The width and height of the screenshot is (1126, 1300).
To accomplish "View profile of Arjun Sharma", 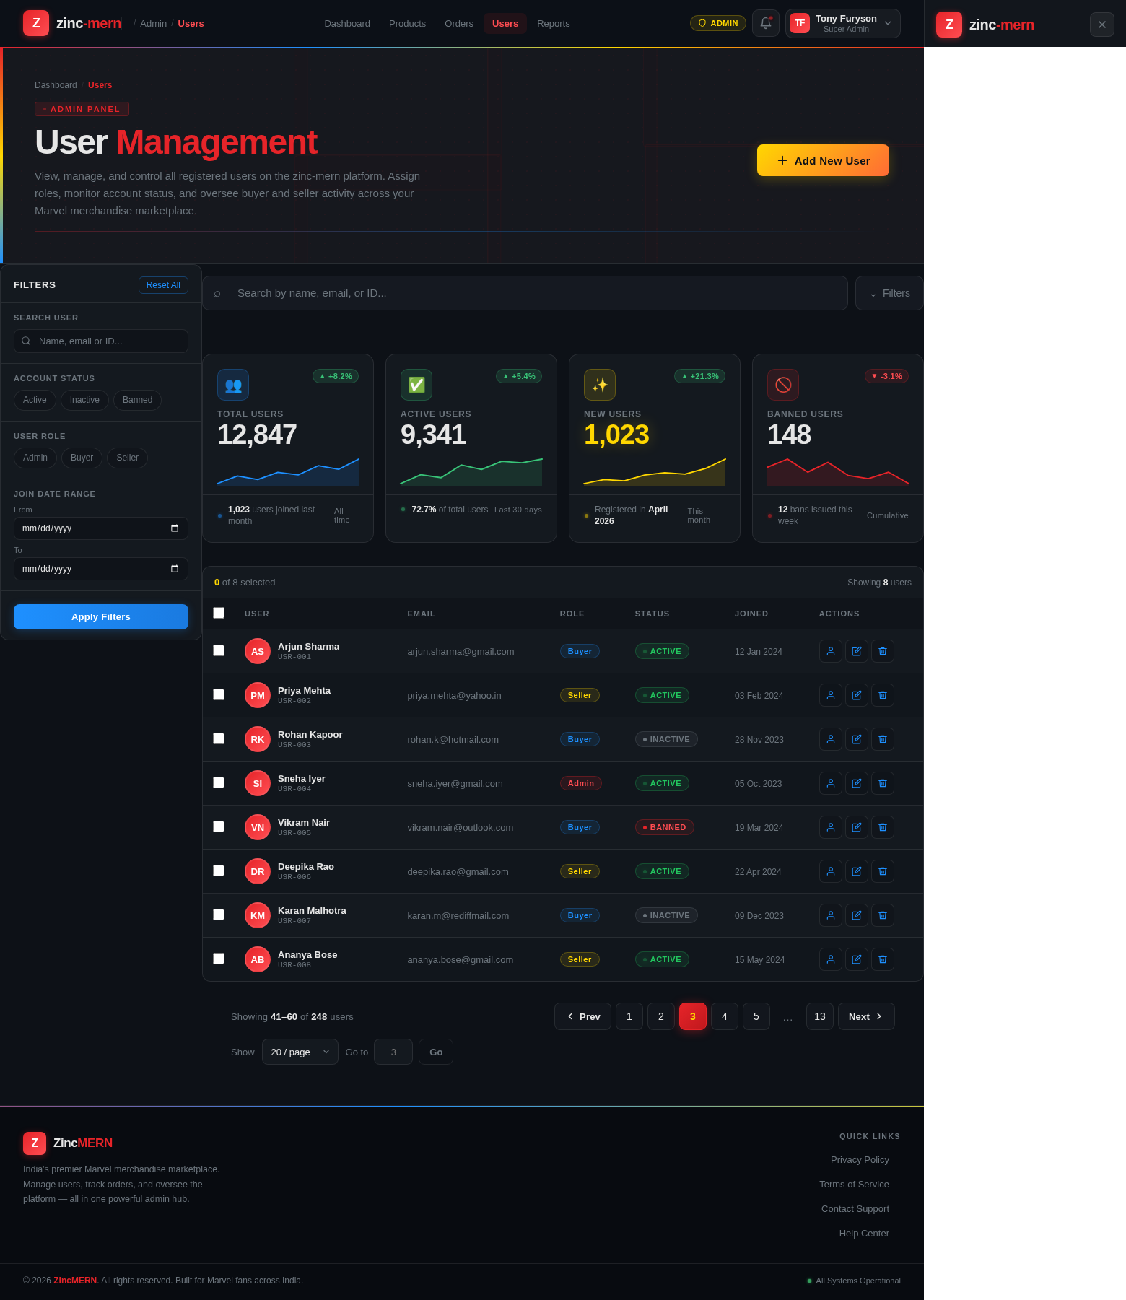I will click(831, 651).
